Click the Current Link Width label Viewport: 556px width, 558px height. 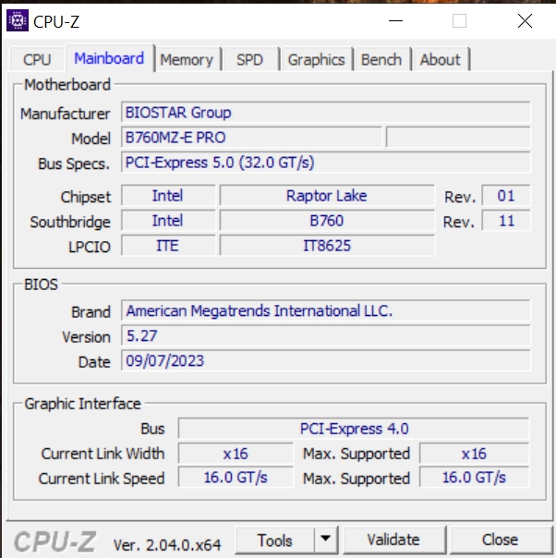tap(103, 454)
